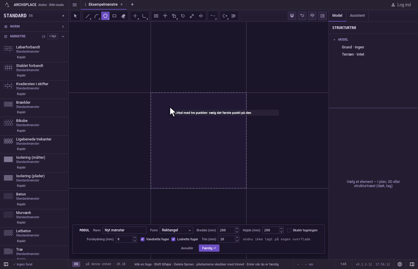The image size is (418, 269).
Task: Toggle the Skalér tegningen checkbox
Action: pyautogui.click(x=289, y=230)
